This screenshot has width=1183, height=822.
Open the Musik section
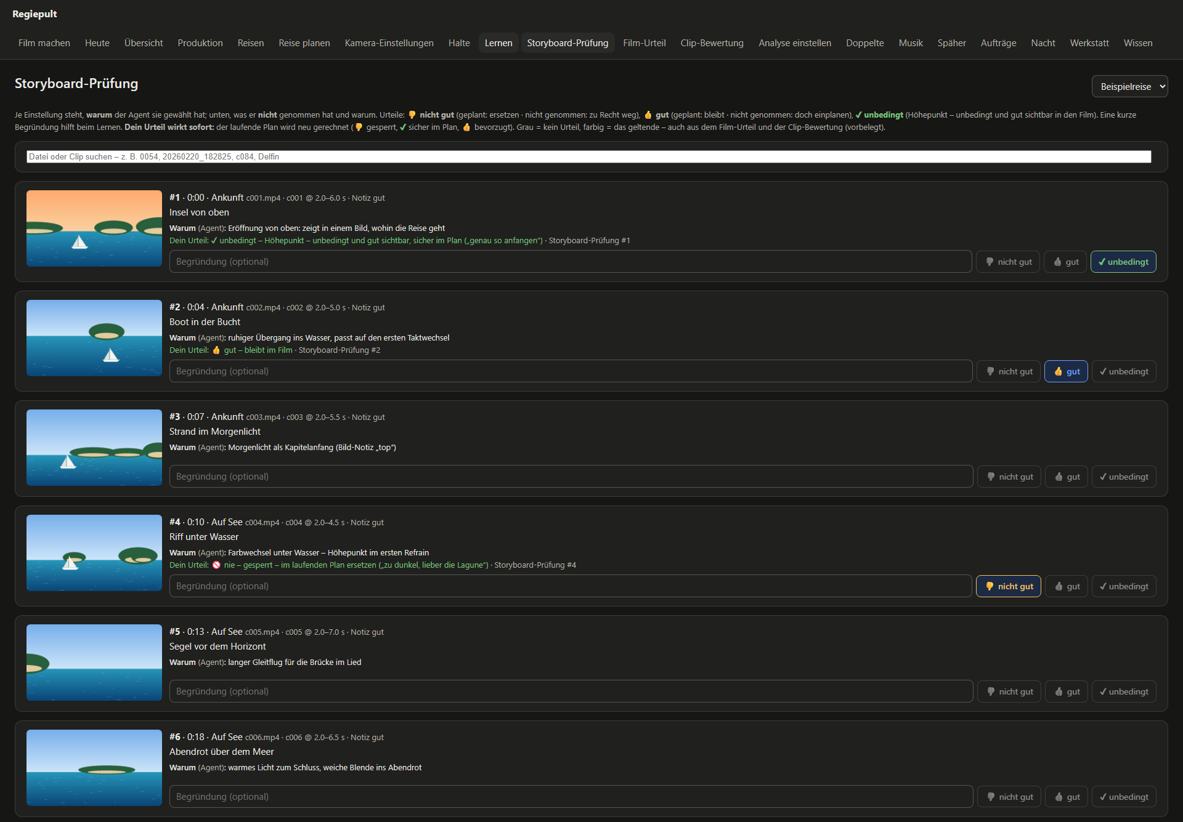pyautogui.click(x=910, y=43)
